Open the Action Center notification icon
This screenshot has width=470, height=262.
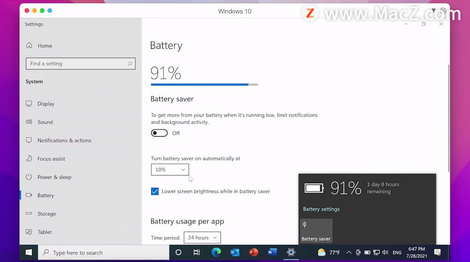pos(437,253)
